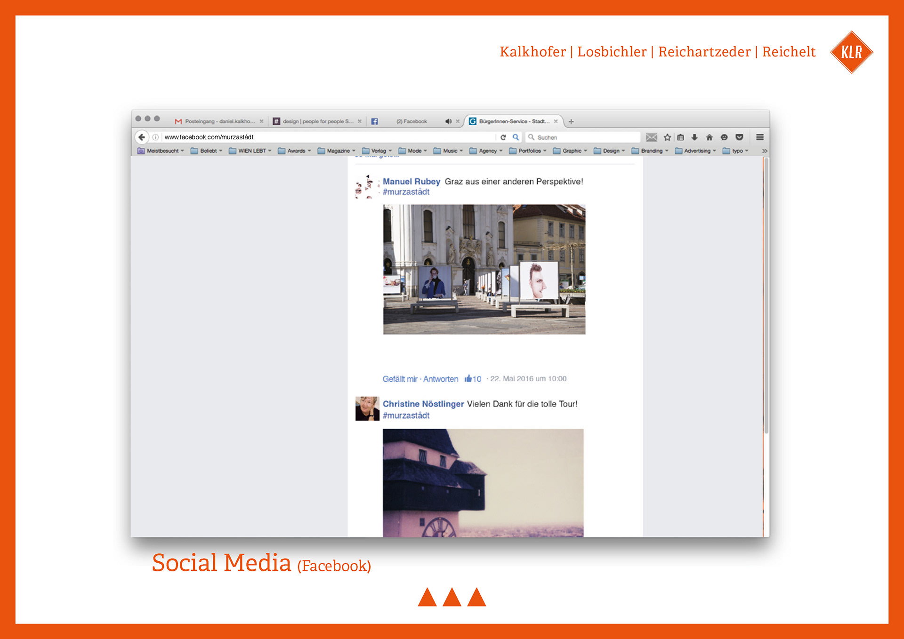904x639 pixels.
Task: Open the chat smiley bubble icon
Action: [x=724, y=137]
